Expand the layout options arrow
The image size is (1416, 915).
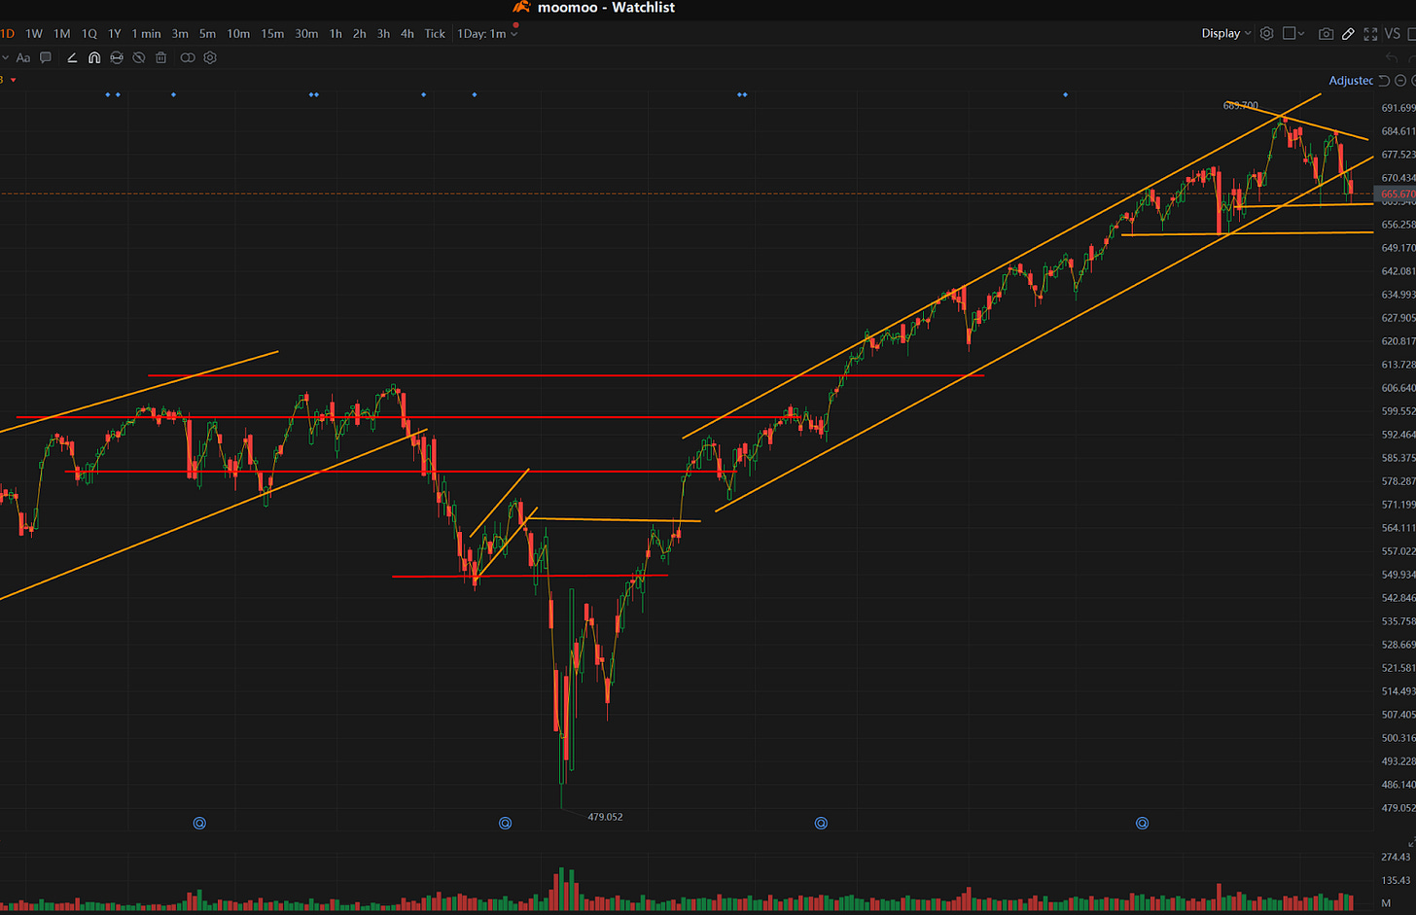click(1301, 34)
